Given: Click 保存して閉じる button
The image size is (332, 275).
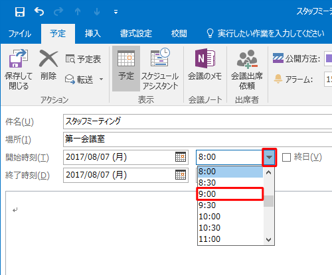Looking at the screenshot, I should click(x=19, y=70).
